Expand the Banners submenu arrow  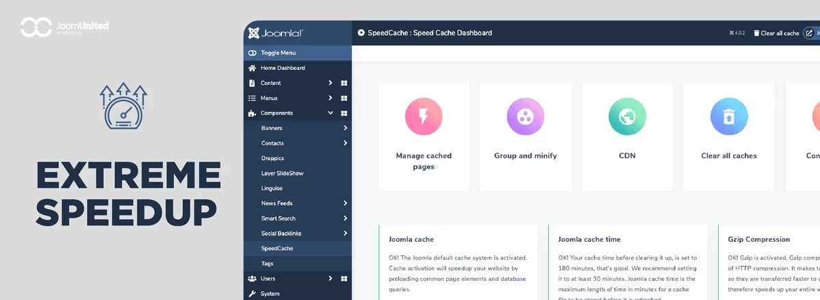[x=346, y=128]
